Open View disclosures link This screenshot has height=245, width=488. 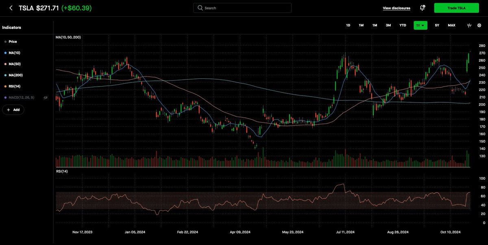click(396, 8)
